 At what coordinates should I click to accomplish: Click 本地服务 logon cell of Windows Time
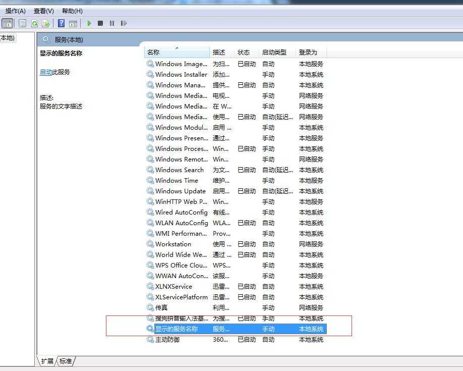311,180
